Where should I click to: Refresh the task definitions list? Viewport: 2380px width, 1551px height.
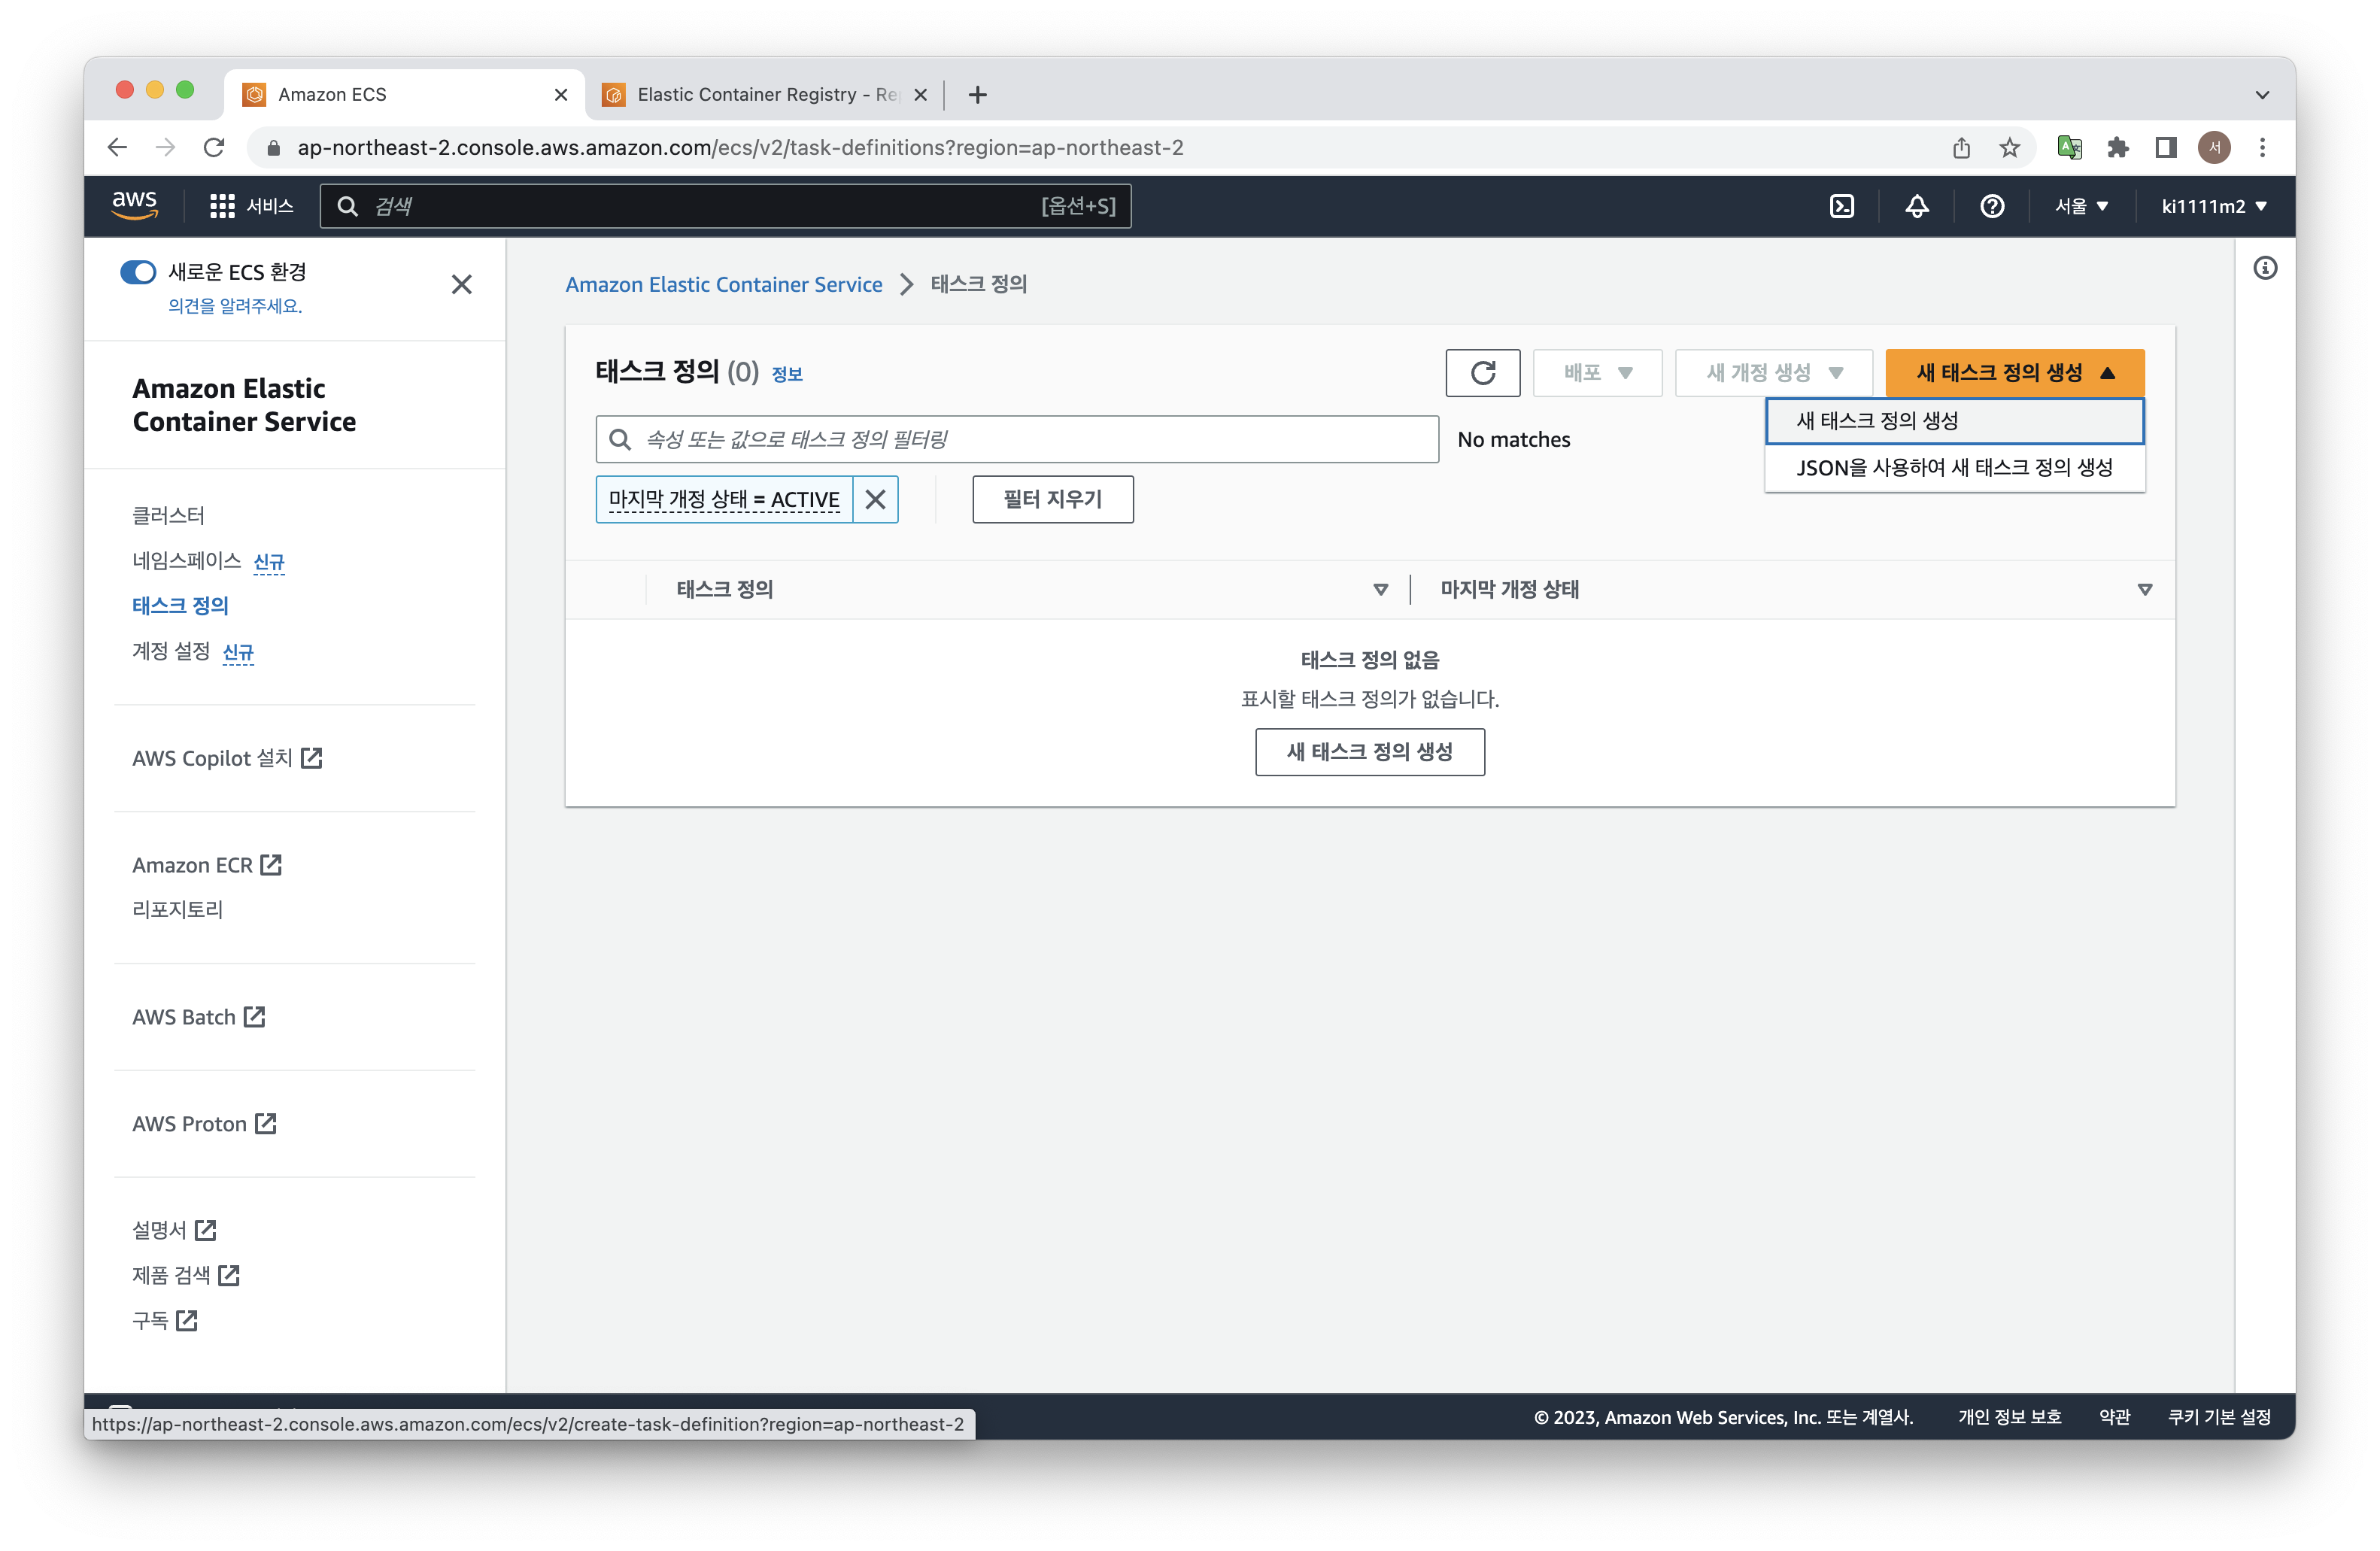coord(1482,373)
